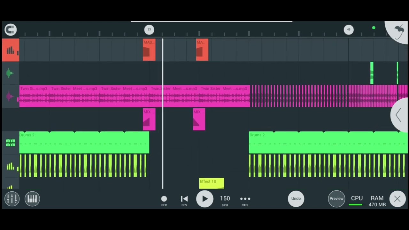Select the chopped pink audio slices clip

click(329, 96)
